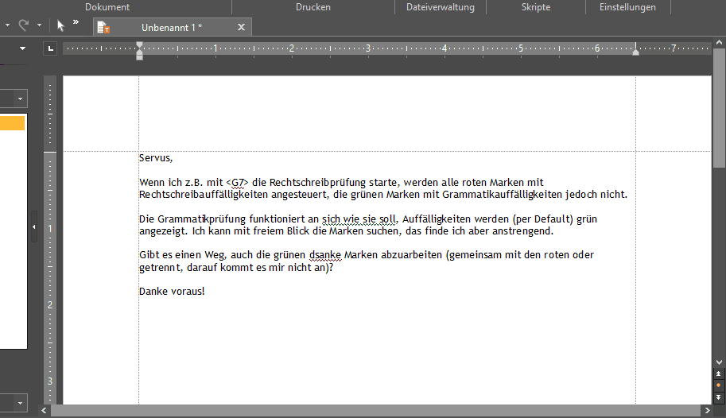
Task: Click the left indent marker on the ruler
Action: click(x=139, y=51)
